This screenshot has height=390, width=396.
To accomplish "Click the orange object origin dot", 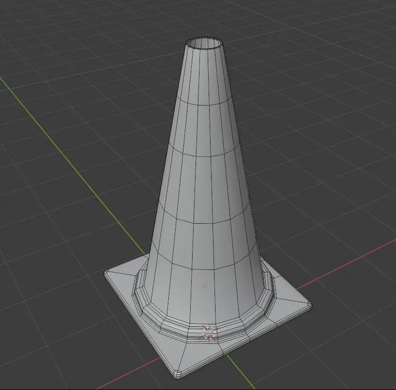I will coord(204,286).
